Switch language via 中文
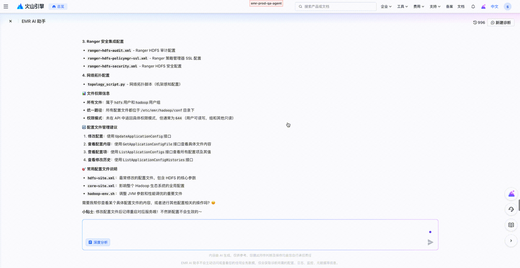The height and width of the screenshot is (268, 520). point(494,6)
